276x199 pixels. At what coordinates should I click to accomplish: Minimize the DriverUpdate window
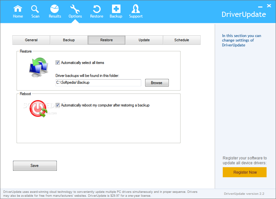(260, 7)
